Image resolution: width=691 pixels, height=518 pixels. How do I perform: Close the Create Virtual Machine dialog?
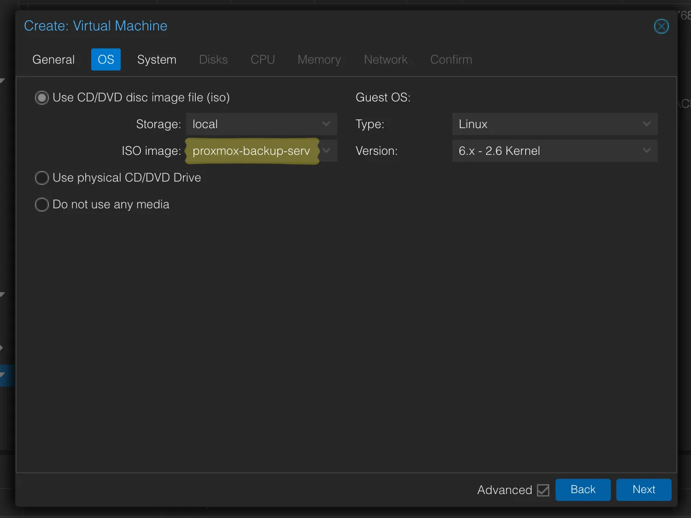pos(661,26)
